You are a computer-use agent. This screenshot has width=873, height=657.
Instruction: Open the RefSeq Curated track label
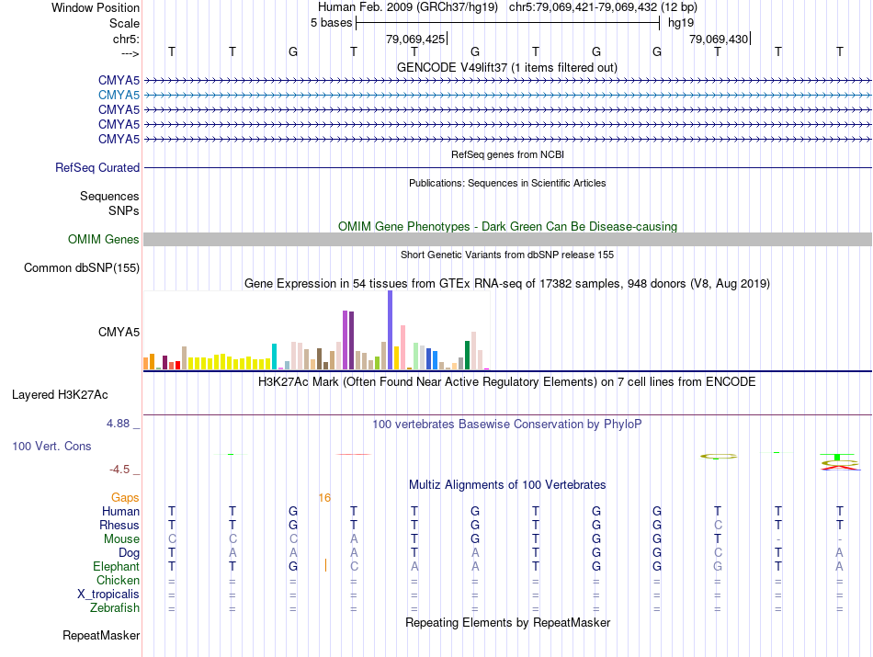(x=97, y=167)
